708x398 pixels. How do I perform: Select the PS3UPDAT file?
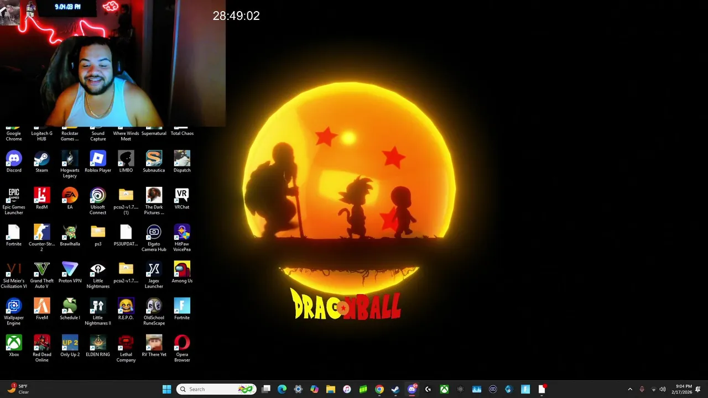(126, 235)
